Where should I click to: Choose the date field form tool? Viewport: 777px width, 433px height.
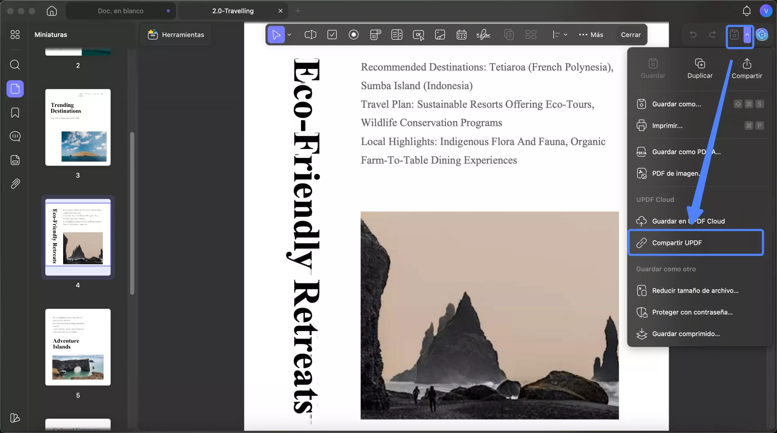click(x=461, y=35)
